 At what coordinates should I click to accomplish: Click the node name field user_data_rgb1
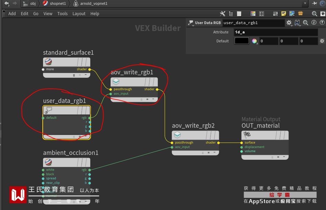coord(253,23)
